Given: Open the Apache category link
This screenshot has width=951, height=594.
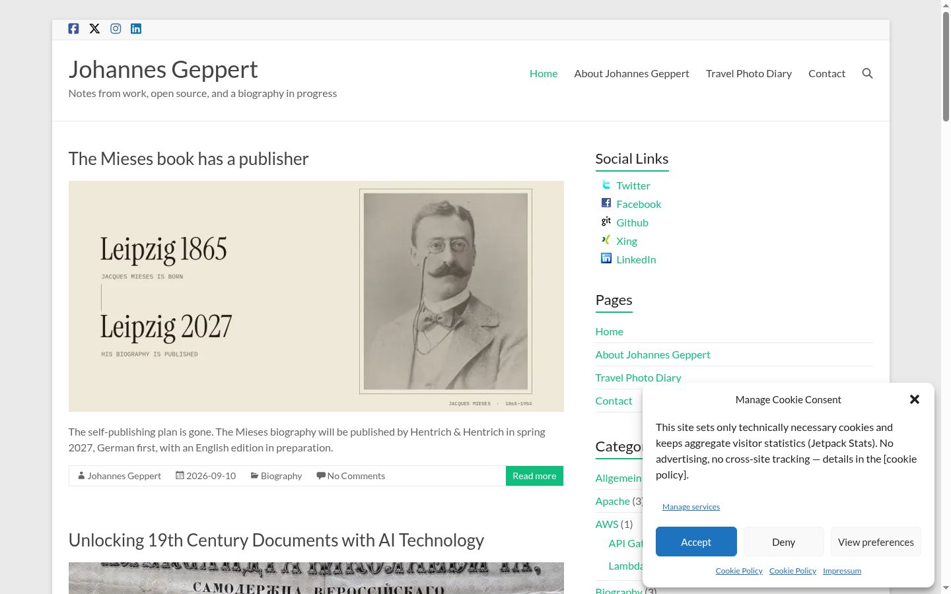Looking at the screenshot, I should (x=613, y=501).
